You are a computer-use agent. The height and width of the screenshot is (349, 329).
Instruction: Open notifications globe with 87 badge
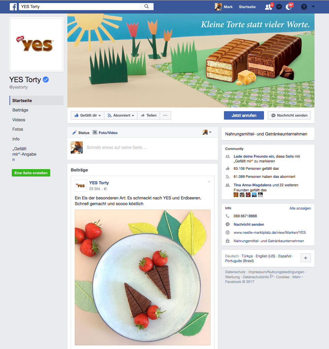(x=289, y=7)
